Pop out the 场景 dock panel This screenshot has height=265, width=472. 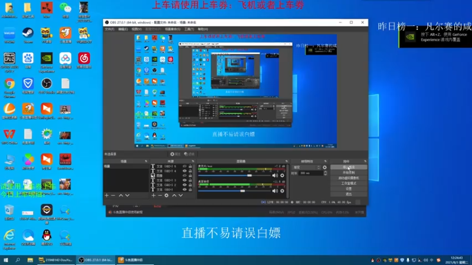(x=146, y=161)
